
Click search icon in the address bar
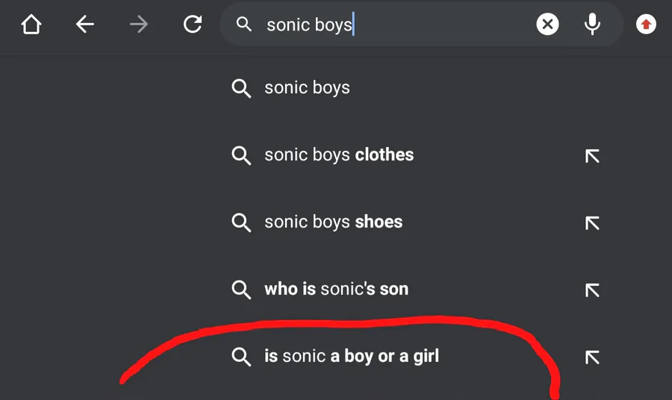tap(243, 25)
